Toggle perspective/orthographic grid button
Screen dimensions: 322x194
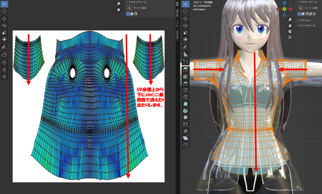(290, 37)
